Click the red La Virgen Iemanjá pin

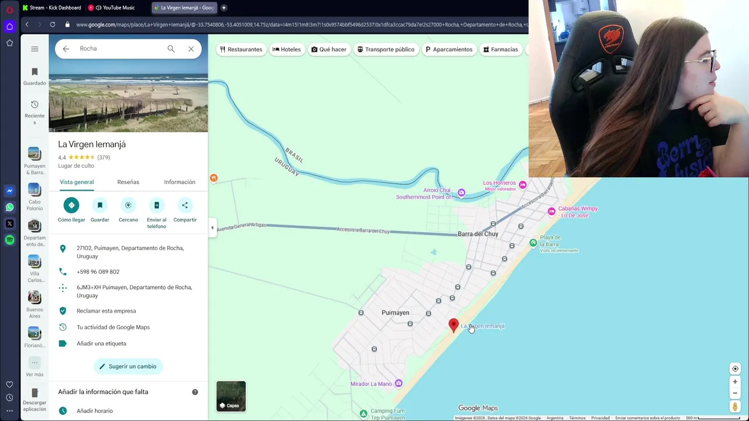click(x=453, y=325)
